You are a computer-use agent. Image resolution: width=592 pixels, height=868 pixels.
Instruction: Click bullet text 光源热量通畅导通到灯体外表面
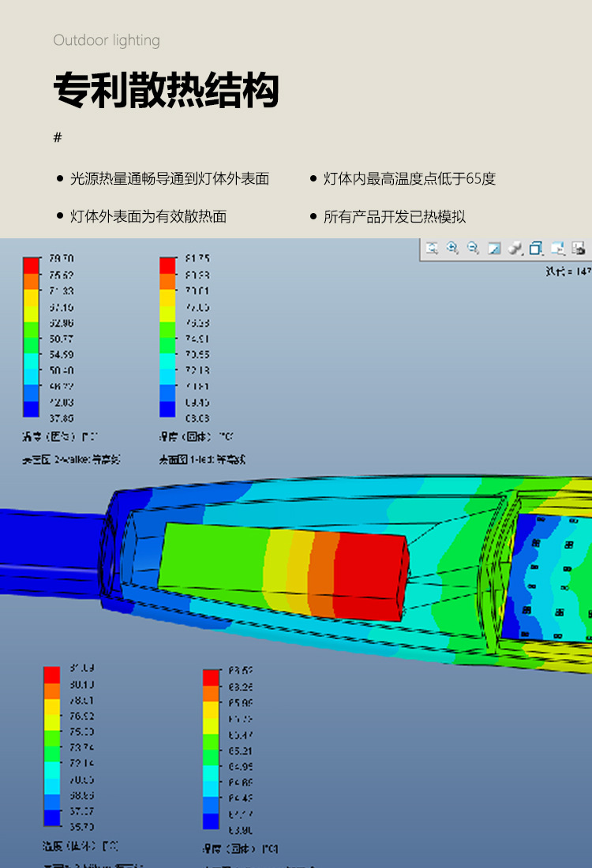170,179
